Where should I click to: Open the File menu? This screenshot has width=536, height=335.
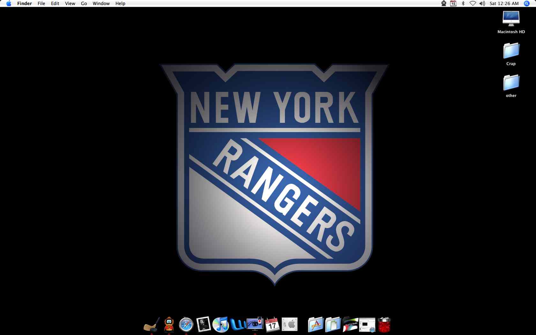(41, 4)
